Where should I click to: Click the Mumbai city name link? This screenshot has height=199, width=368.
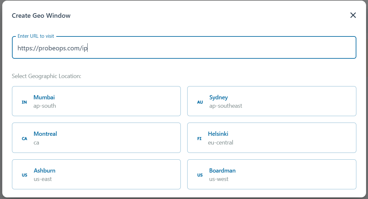[x=44, y=97]
